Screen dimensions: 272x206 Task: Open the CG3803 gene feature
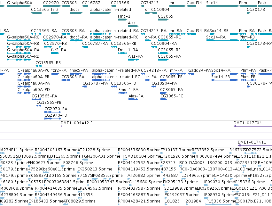(x=66, y=6)
